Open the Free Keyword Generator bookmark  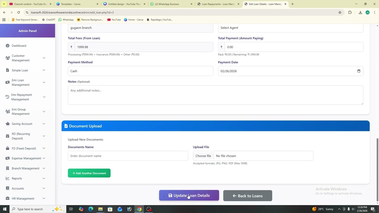(x=25, y=20)
